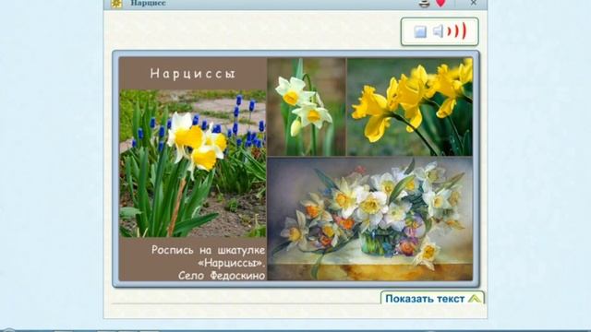Click the yellow daffodils photo
Screen dimensions: 591x332
click(410, 107)
